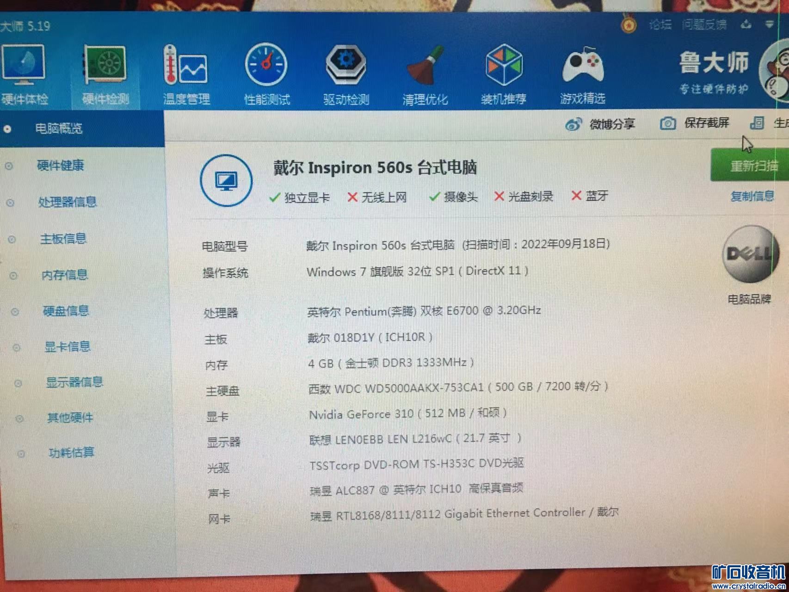Open 硬盘信息 in sidebar
Screen dimensions: 789x592
click(x=66, y=311)
